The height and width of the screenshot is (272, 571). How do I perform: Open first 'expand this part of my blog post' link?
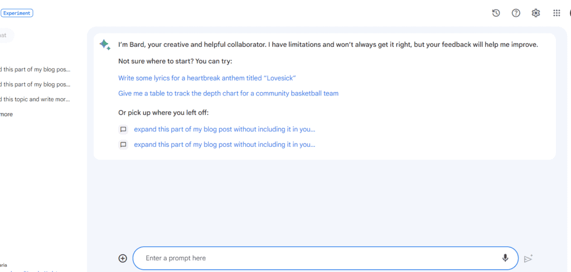coord(225,130)
